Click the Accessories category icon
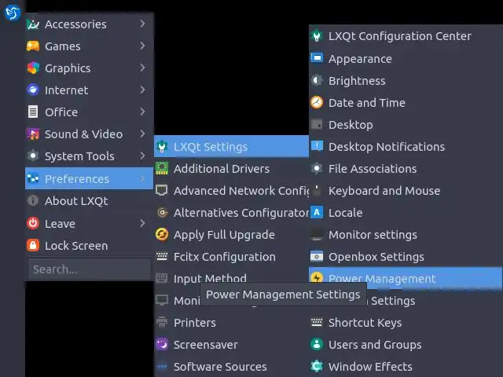This screenshot has width=503, height=377. tap(33, 24)
